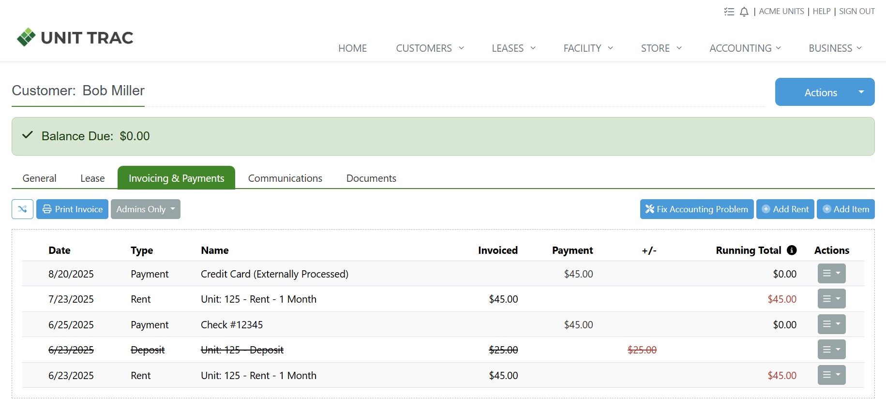886x410 pixels.
Task: Open action menu for Check #12345 row
Action: coord(831,324)
